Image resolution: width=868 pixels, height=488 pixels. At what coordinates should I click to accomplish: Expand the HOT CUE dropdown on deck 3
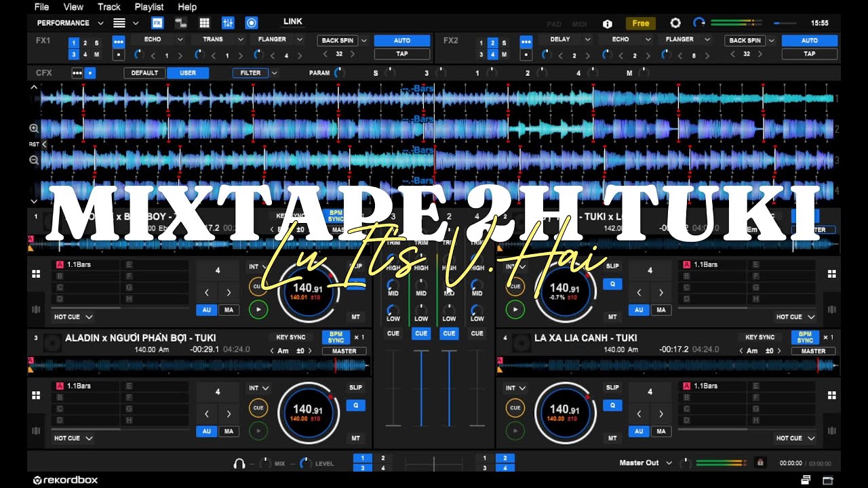click(x=73, y=438)
